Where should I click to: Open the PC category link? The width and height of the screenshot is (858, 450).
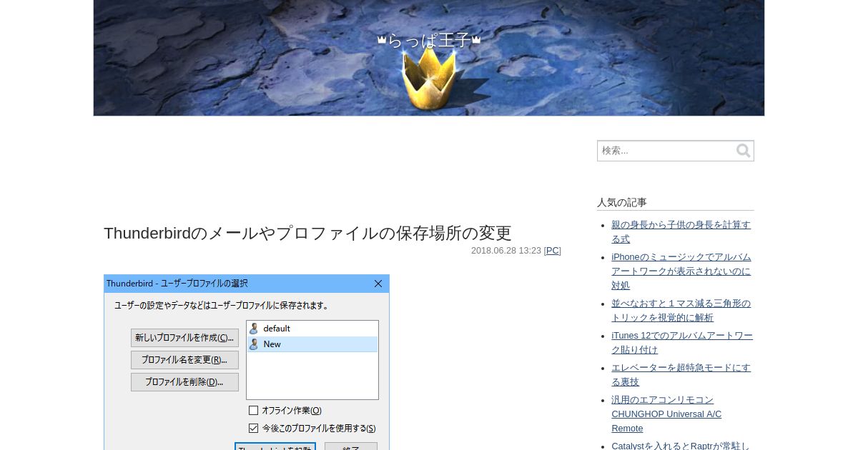pyautogui.click(x=553, y=251)
